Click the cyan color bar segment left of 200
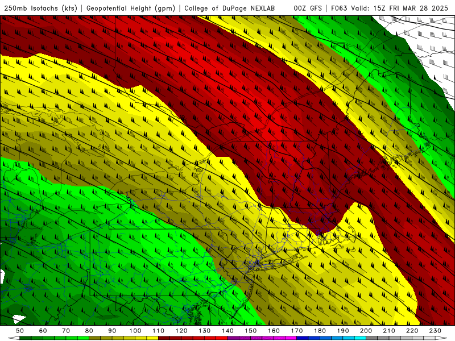This screenshot has height=341, width=455. (360, 338)
